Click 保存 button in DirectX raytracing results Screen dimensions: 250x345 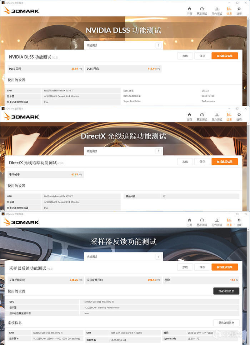[x=202, y=162]
